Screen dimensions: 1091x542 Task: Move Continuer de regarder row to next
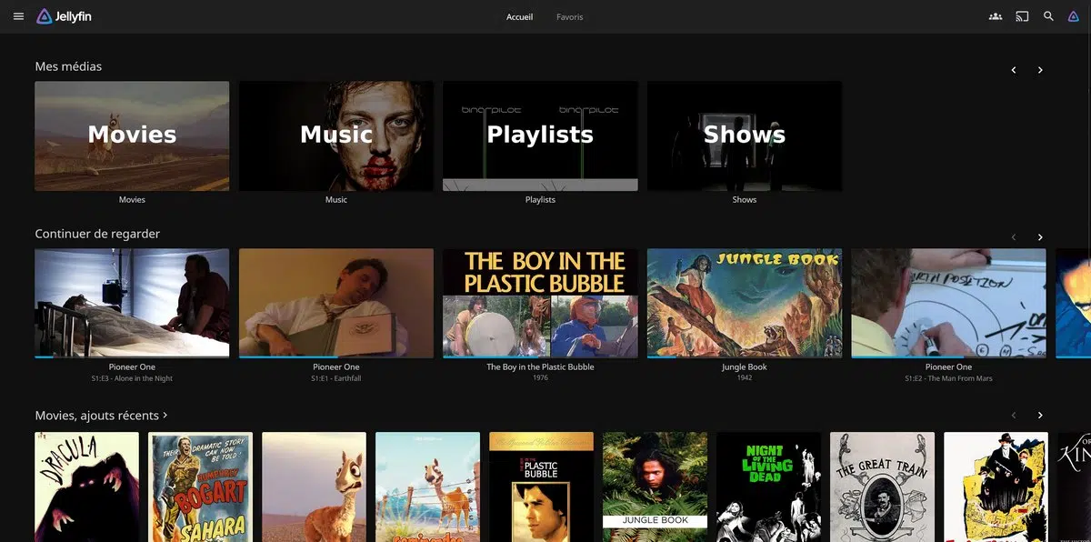click(x=1040, y=237)
